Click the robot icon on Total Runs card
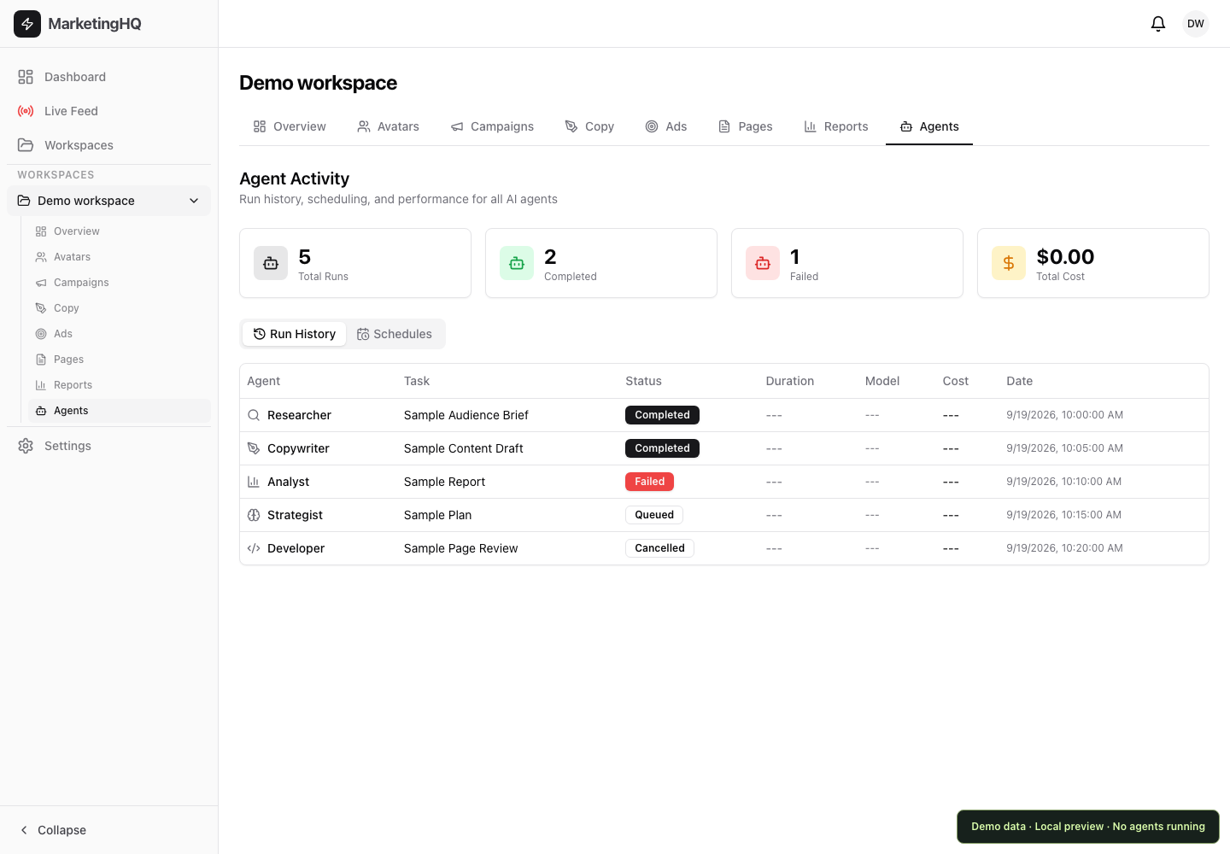1230x854 pixels. [x=271, y=263]
